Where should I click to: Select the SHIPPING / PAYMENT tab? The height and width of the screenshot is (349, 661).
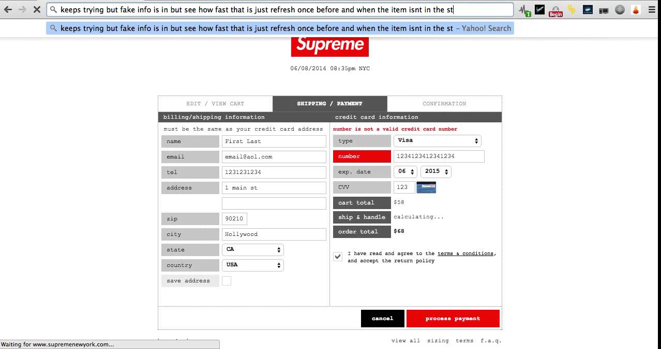[329, 103]
